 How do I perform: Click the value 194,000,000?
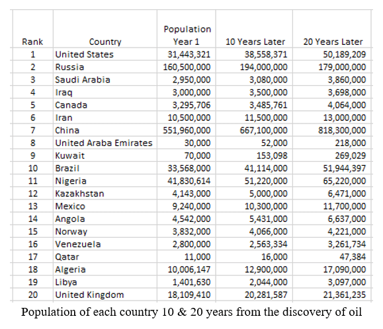click(x=264, y=67)
